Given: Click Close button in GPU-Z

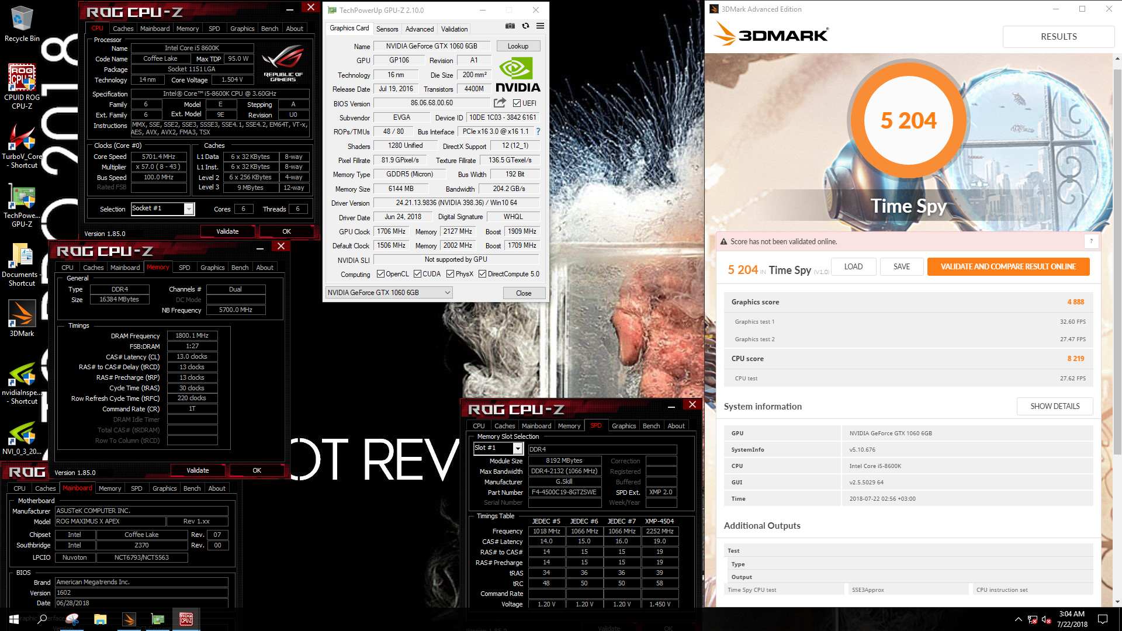Looking at the screenshot, I should (x=524, y=293).
